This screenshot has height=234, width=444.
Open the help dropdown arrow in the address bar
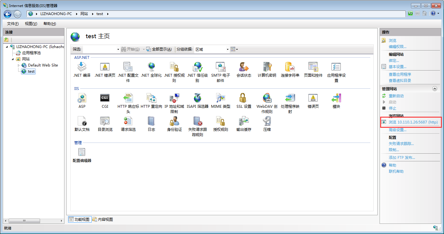[438, 14]
